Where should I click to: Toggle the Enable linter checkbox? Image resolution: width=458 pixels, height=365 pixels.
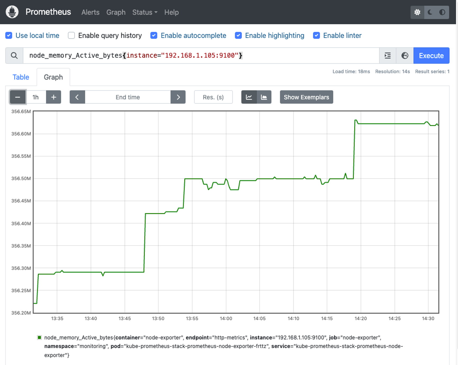[316, 35]
